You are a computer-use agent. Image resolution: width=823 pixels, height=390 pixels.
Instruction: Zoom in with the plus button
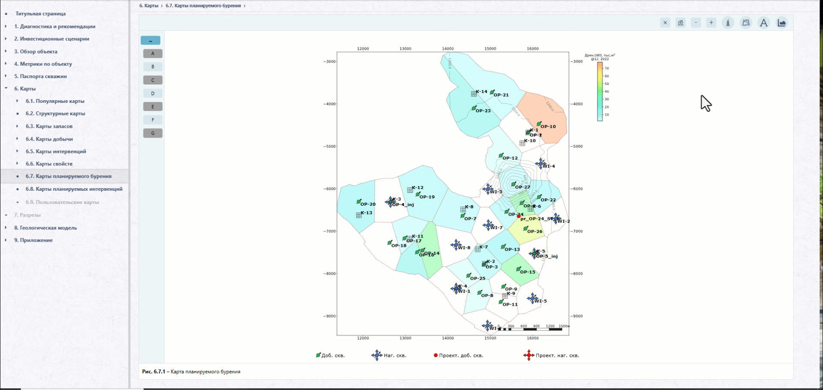pos(711,23)
